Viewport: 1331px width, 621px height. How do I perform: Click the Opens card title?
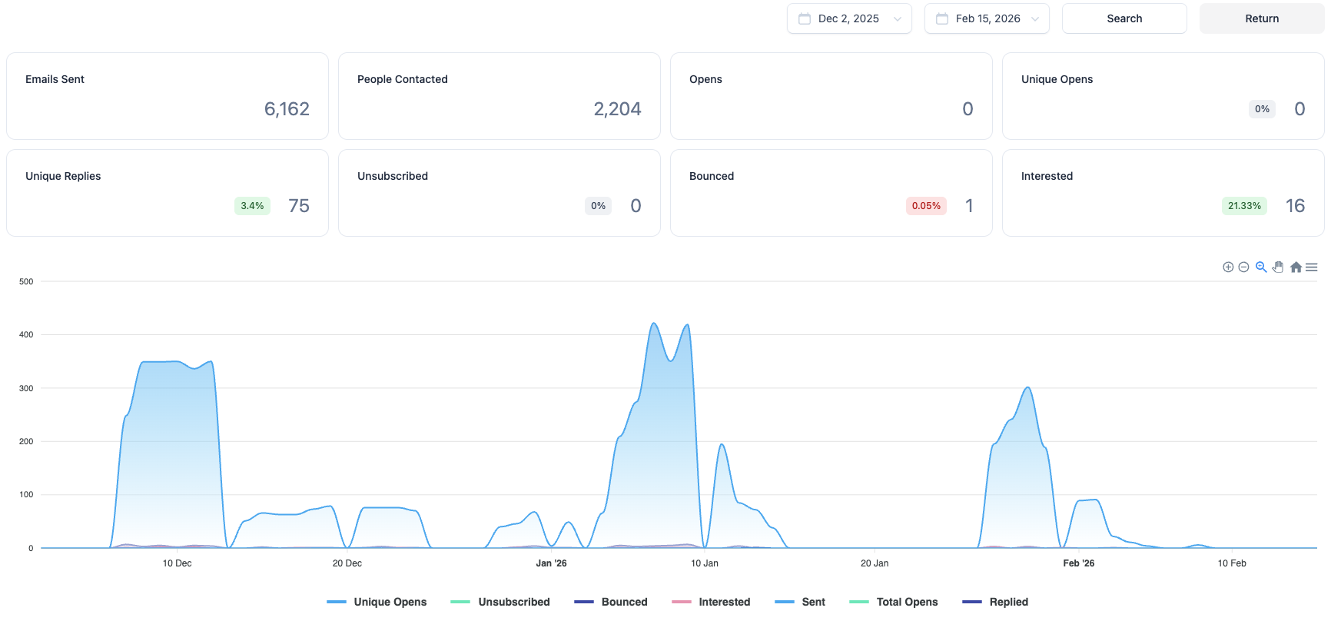[705, 79]
